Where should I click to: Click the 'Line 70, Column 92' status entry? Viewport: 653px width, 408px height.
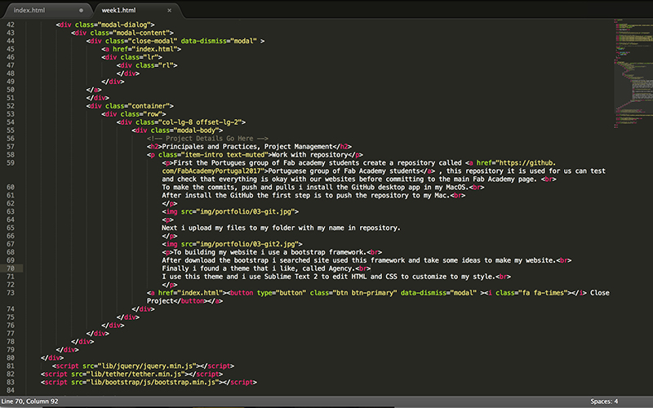coord(30,401)
